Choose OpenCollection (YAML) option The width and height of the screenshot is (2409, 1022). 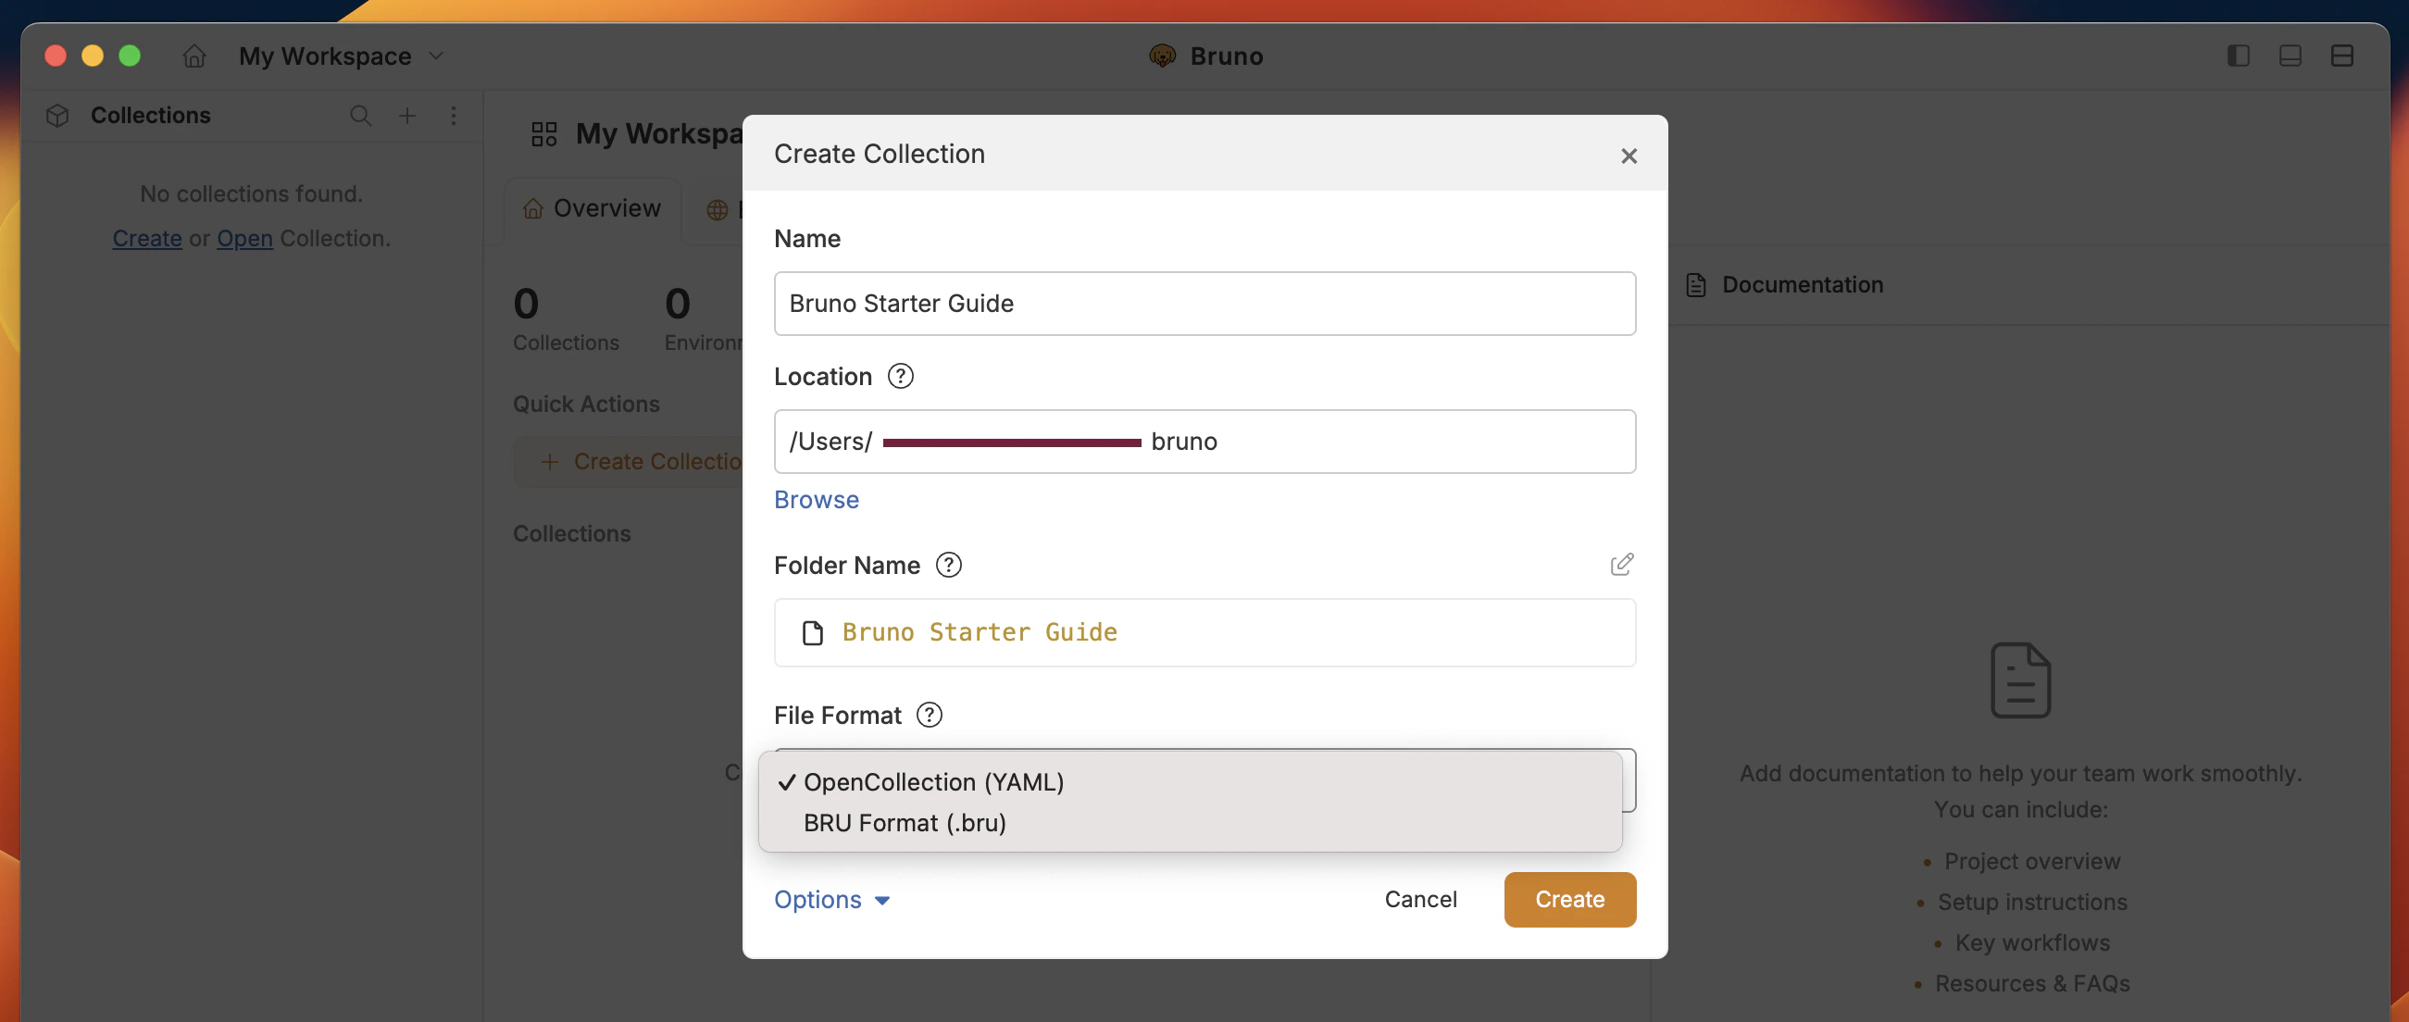pos(932,781)
